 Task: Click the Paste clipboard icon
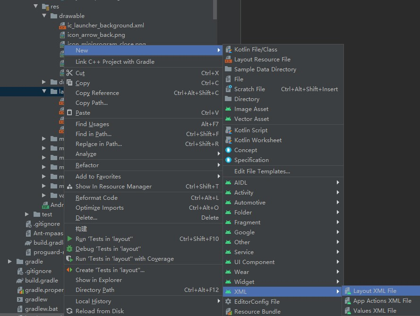69,112
